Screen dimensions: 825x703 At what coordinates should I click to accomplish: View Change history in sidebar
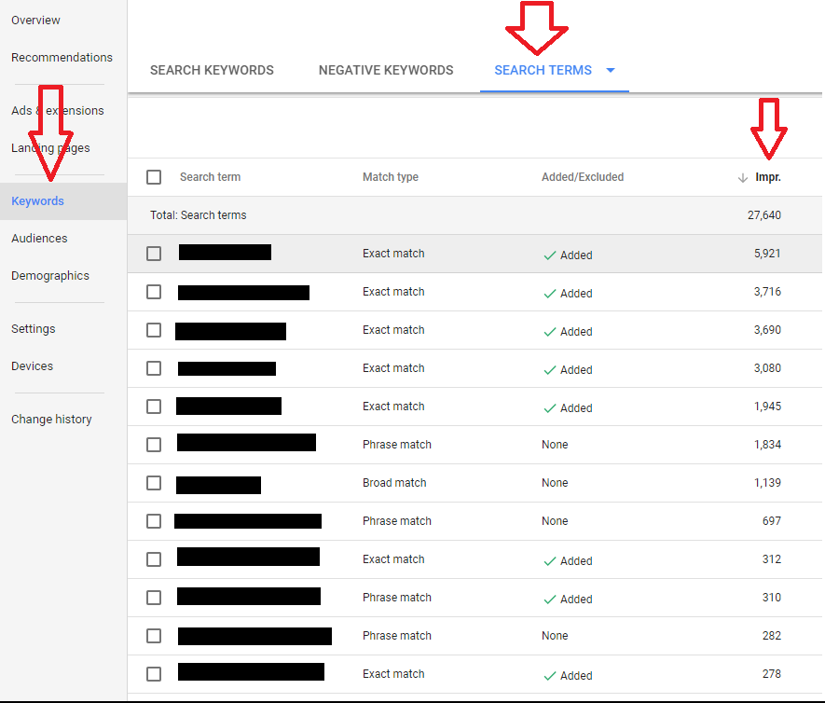[x=51, y=419]
